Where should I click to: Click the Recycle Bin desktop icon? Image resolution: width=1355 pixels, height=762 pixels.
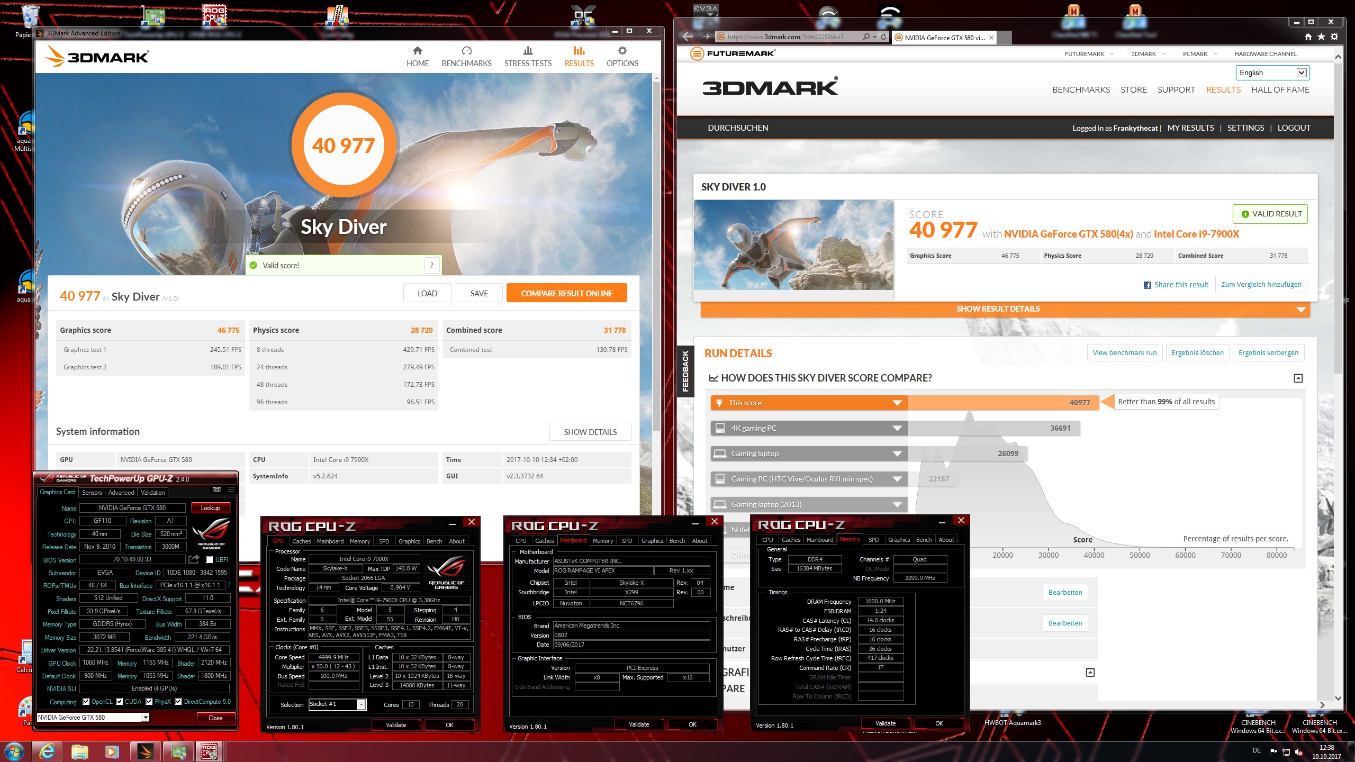[30, 20]
